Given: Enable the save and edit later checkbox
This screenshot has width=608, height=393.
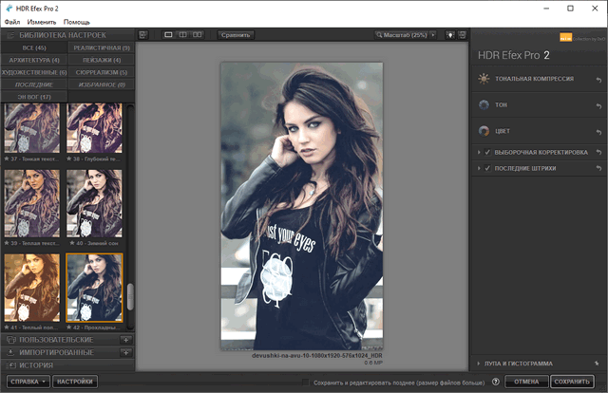Looking at the screenshot, I should (x=306, y=383).
